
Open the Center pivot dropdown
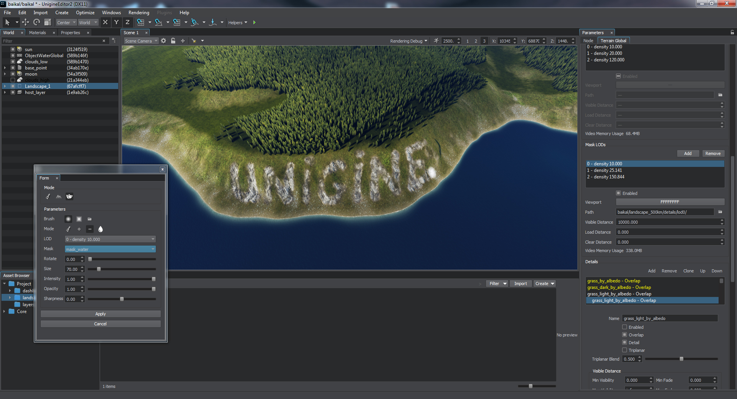(x=66, y=23)
